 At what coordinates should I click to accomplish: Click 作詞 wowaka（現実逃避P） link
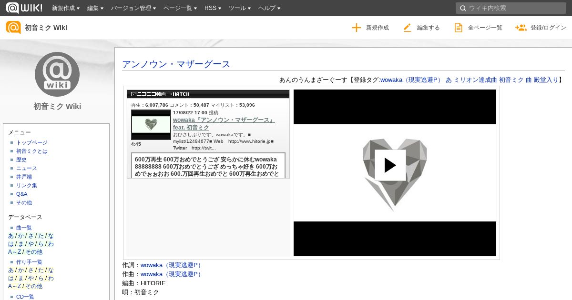(x=171, y=265)
